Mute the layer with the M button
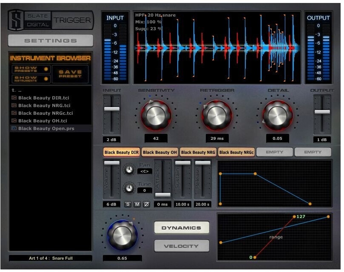The height and width of the screenshot is (272, 344). point(137,204)
